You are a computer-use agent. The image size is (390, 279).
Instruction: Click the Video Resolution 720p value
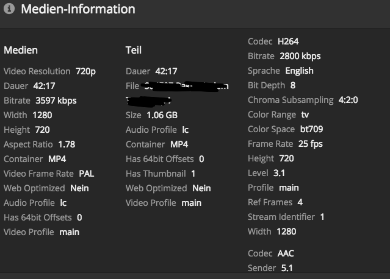click(85, 71)
